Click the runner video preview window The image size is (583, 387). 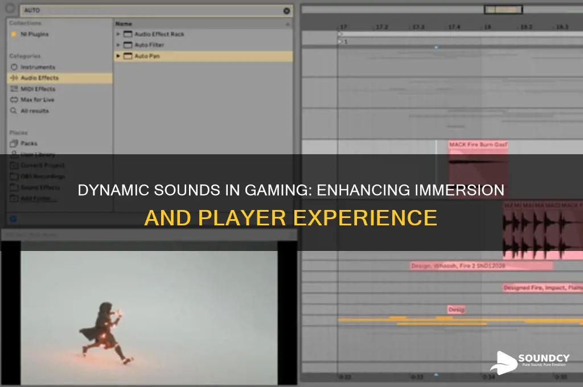point(149,314)
